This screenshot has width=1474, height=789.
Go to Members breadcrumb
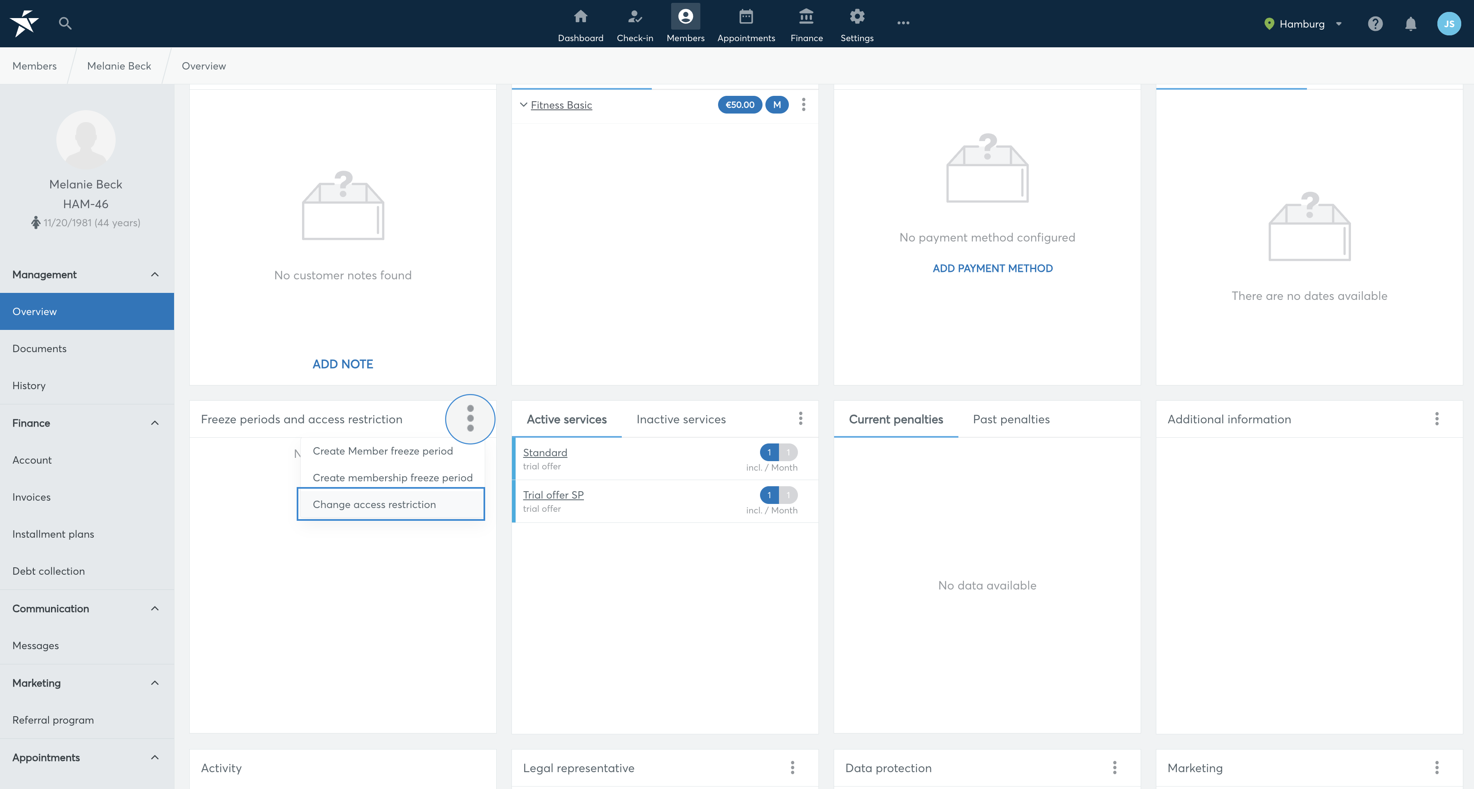(x=34, y=66)
